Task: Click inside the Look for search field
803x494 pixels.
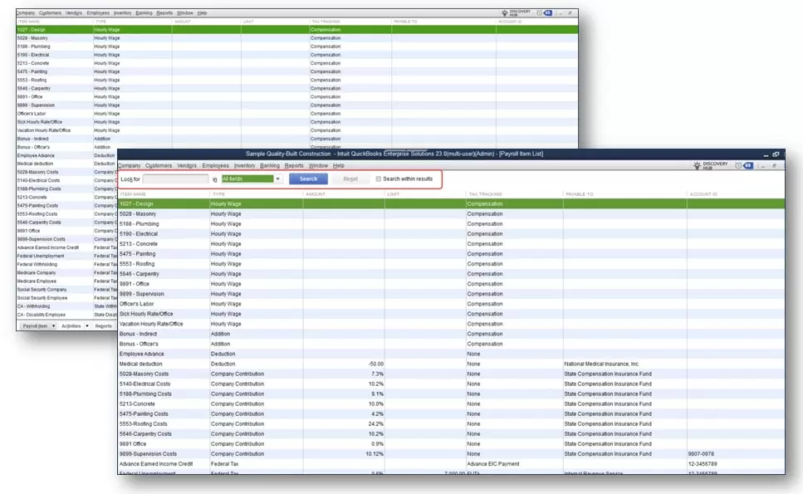Action: pyautogui.click(x=177, y=179)
